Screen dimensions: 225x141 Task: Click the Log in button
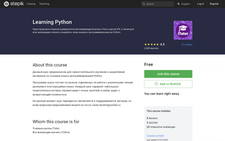[x=201, y=4]
